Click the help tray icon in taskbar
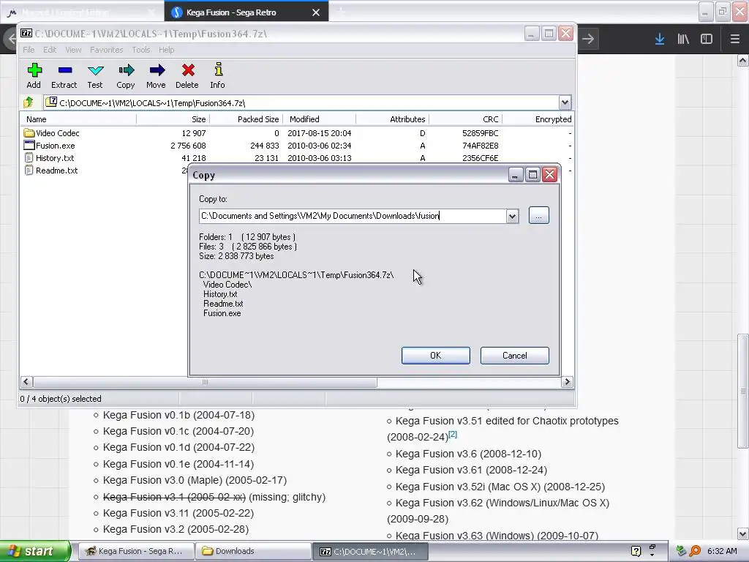The height and width of the screenshot is (562, 749). (636, 551)
